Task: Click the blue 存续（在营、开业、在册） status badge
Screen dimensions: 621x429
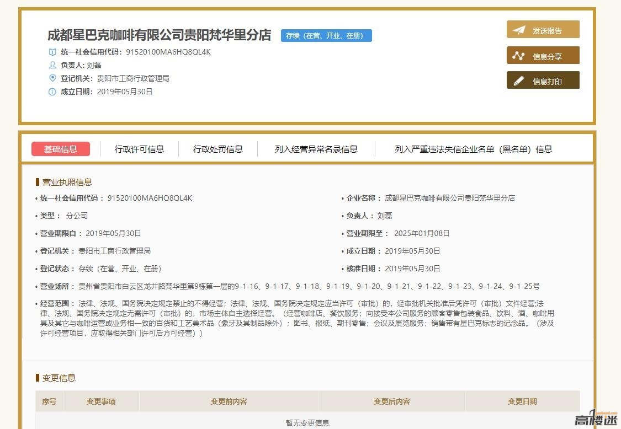Action: point(326,36)
